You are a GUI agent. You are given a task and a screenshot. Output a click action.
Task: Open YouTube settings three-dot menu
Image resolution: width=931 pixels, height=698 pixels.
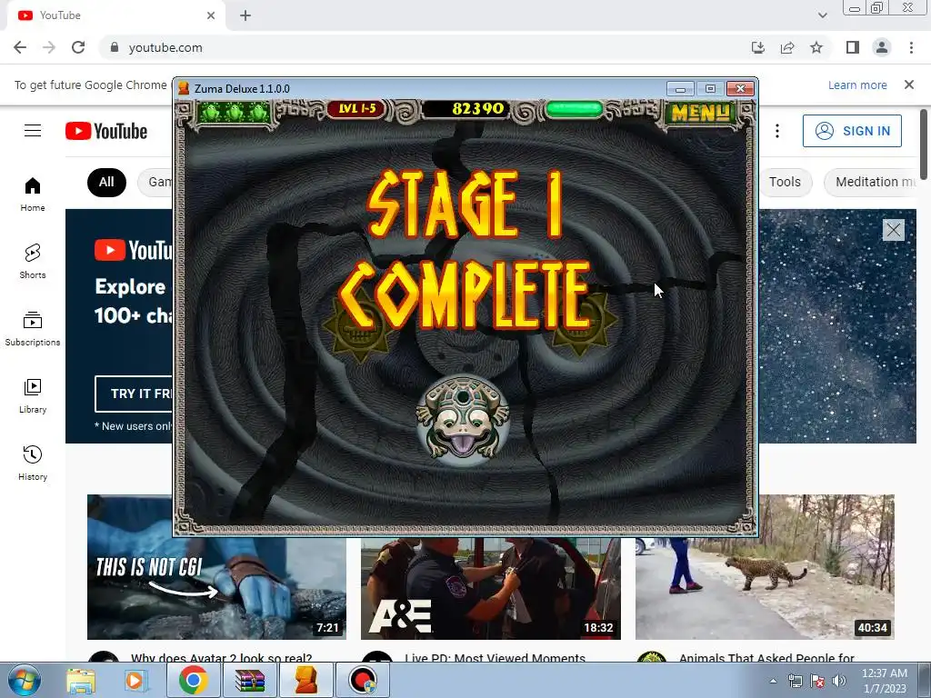[777, 131]
